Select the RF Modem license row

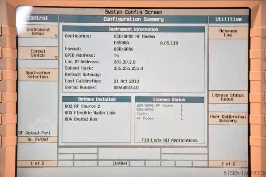click(x=160, y=119)
